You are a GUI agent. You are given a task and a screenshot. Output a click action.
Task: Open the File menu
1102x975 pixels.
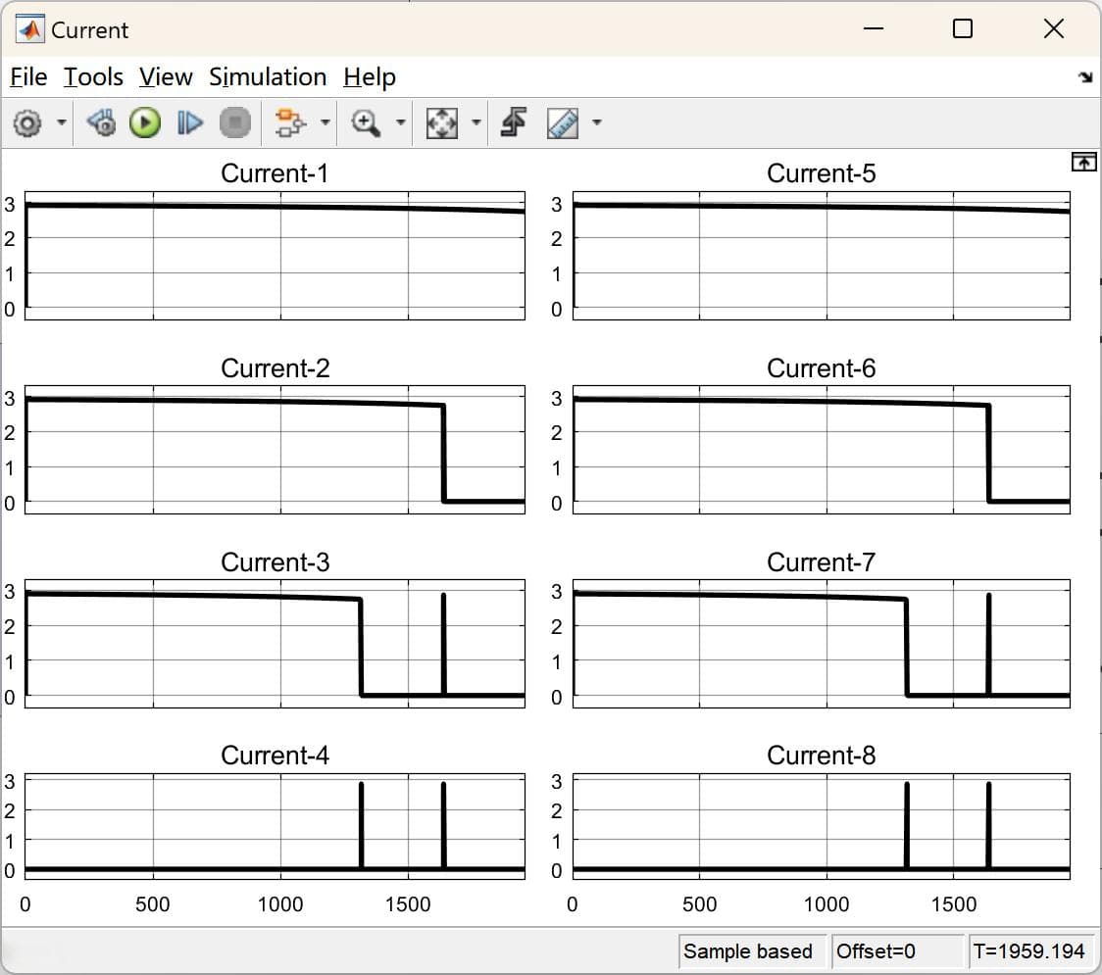coord(28,76)
